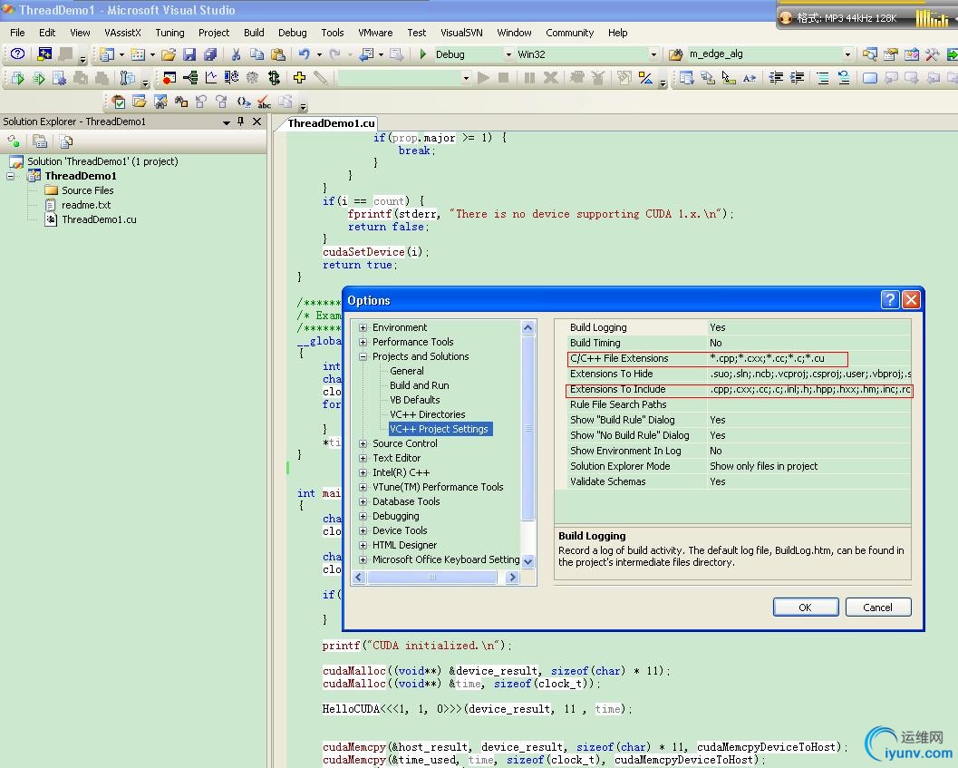
Task: Open the Solution Explorer window position dropdown
Action: point(227,122)
